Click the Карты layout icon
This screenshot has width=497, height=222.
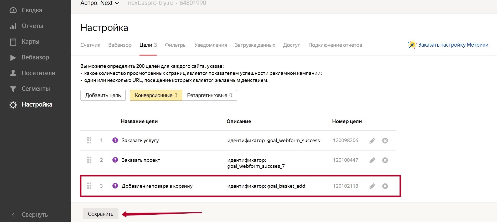point(13,42)
